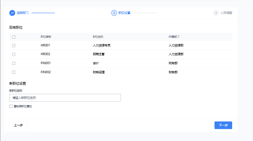
Task: Mark the FIN002 row checkbox
Action: [x=14, y=72]
